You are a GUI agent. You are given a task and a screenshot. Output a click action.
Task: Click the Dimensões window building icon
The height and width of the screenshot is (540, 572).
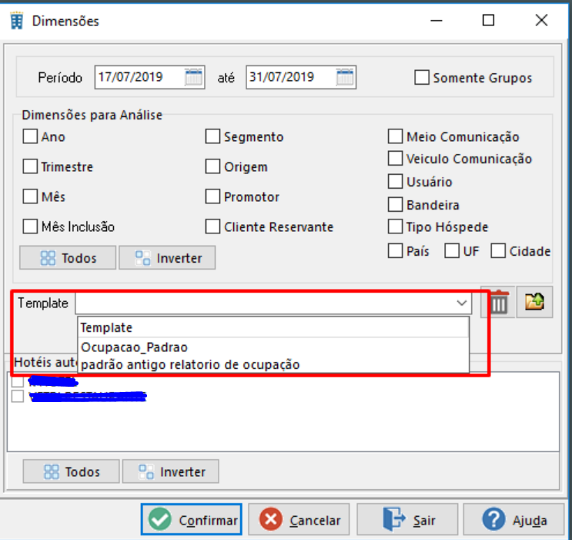click(16, 21)
